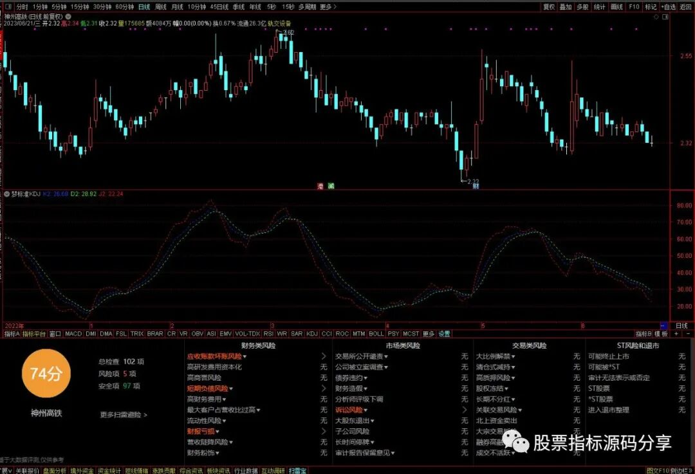695x474 pixels.
Task: Click the 叠加 button in top toolbar
Action: click(x=566, y=6)
